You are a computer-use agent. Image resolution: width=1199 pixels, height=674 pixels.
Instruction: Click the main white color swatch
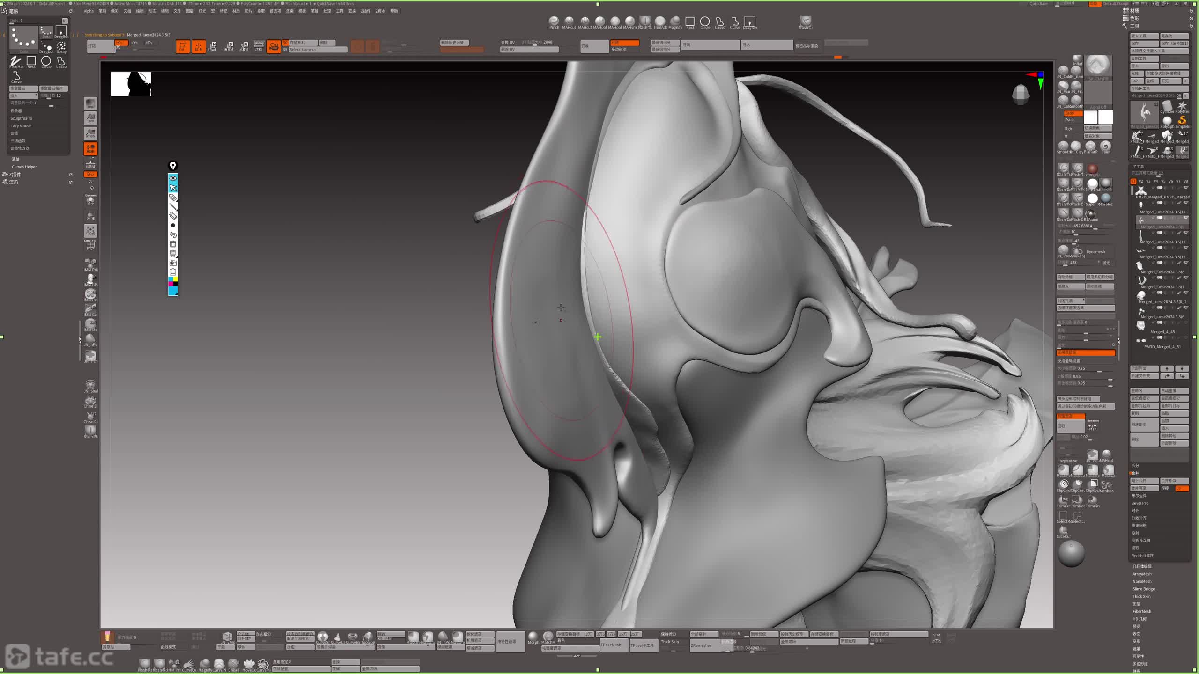[1105, 117]
